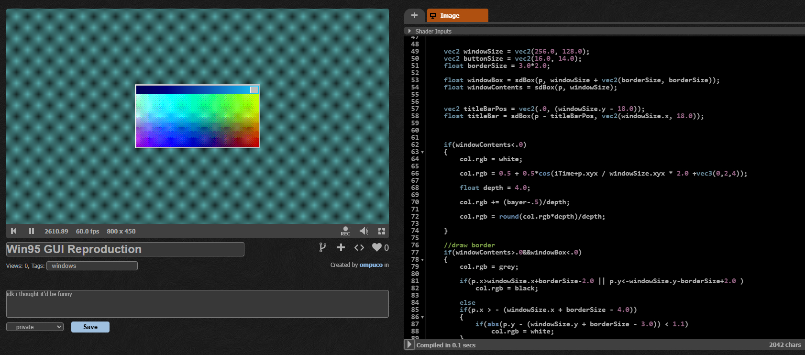
Task: Add shader to playlist with plus icon
Action: pos(341,247)
